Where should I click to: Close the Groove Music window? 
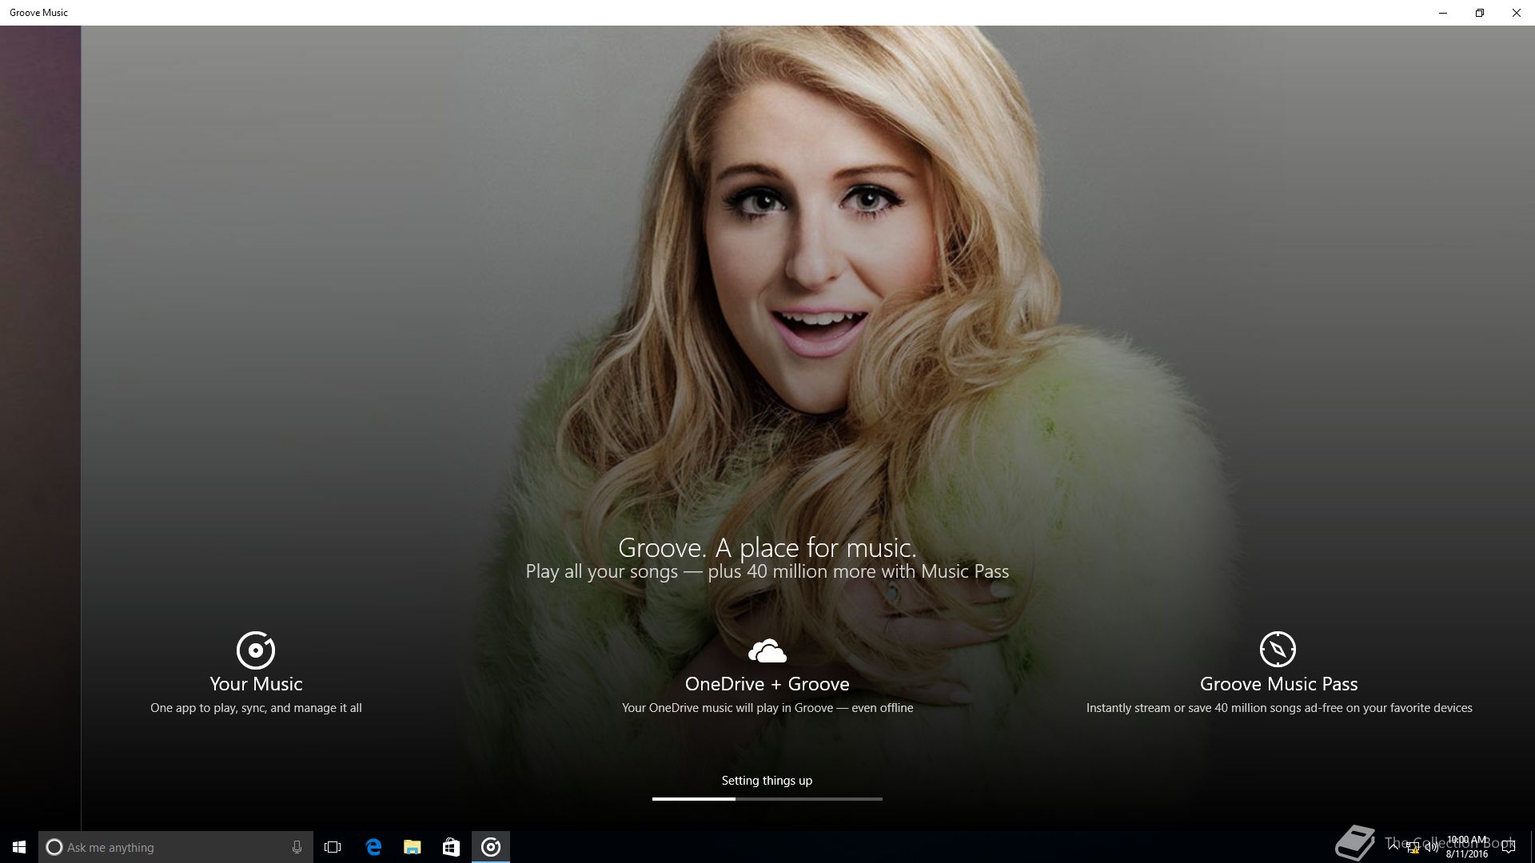pos(1517,13)
